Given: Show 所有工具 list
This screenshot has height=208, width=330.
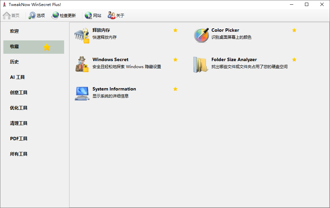Looking at the screenshot, I should pos(34,154).
